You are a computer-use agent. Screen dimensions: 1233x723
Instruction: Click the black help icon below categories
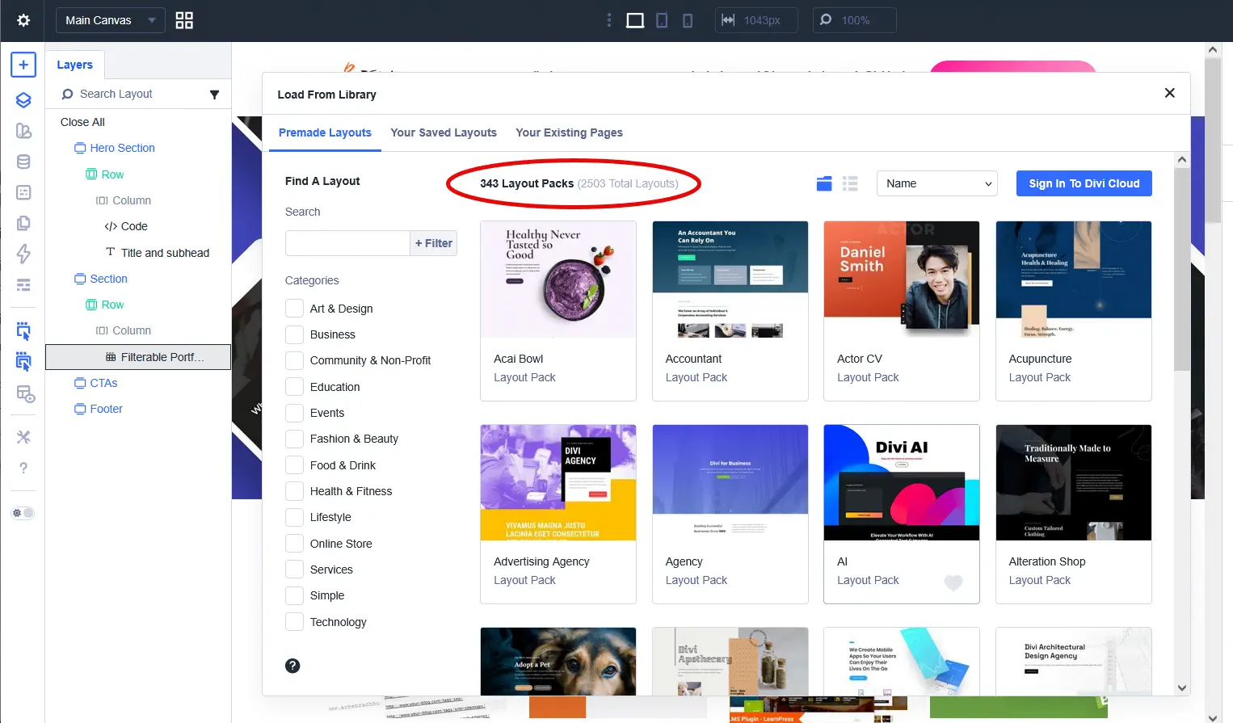pyautogui.click(x=292, y=666)
